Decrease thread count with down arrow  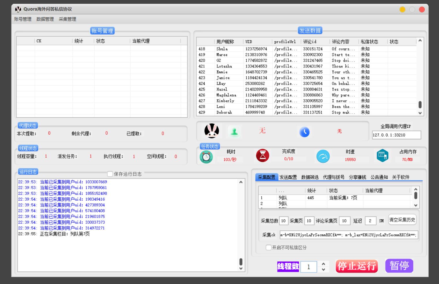point(323,270)
